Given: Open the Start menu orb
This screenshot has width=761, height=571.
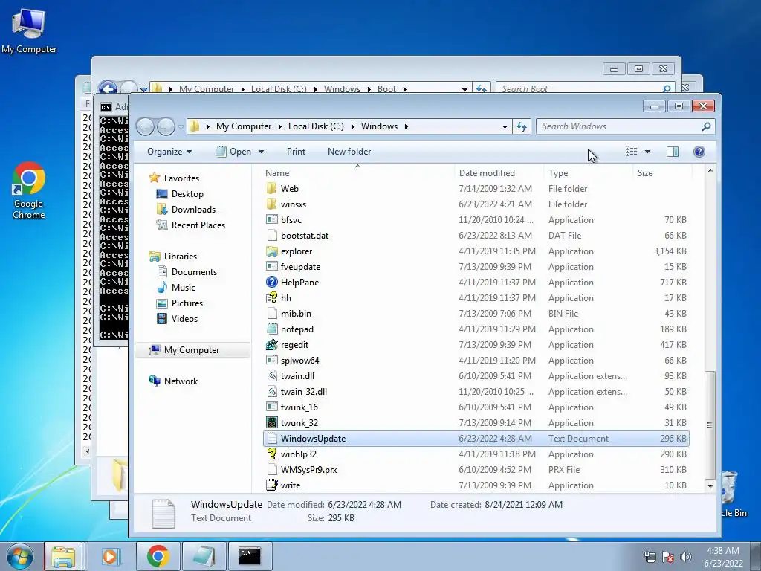Looking at the screenshot, I should [x=20, y=556].
